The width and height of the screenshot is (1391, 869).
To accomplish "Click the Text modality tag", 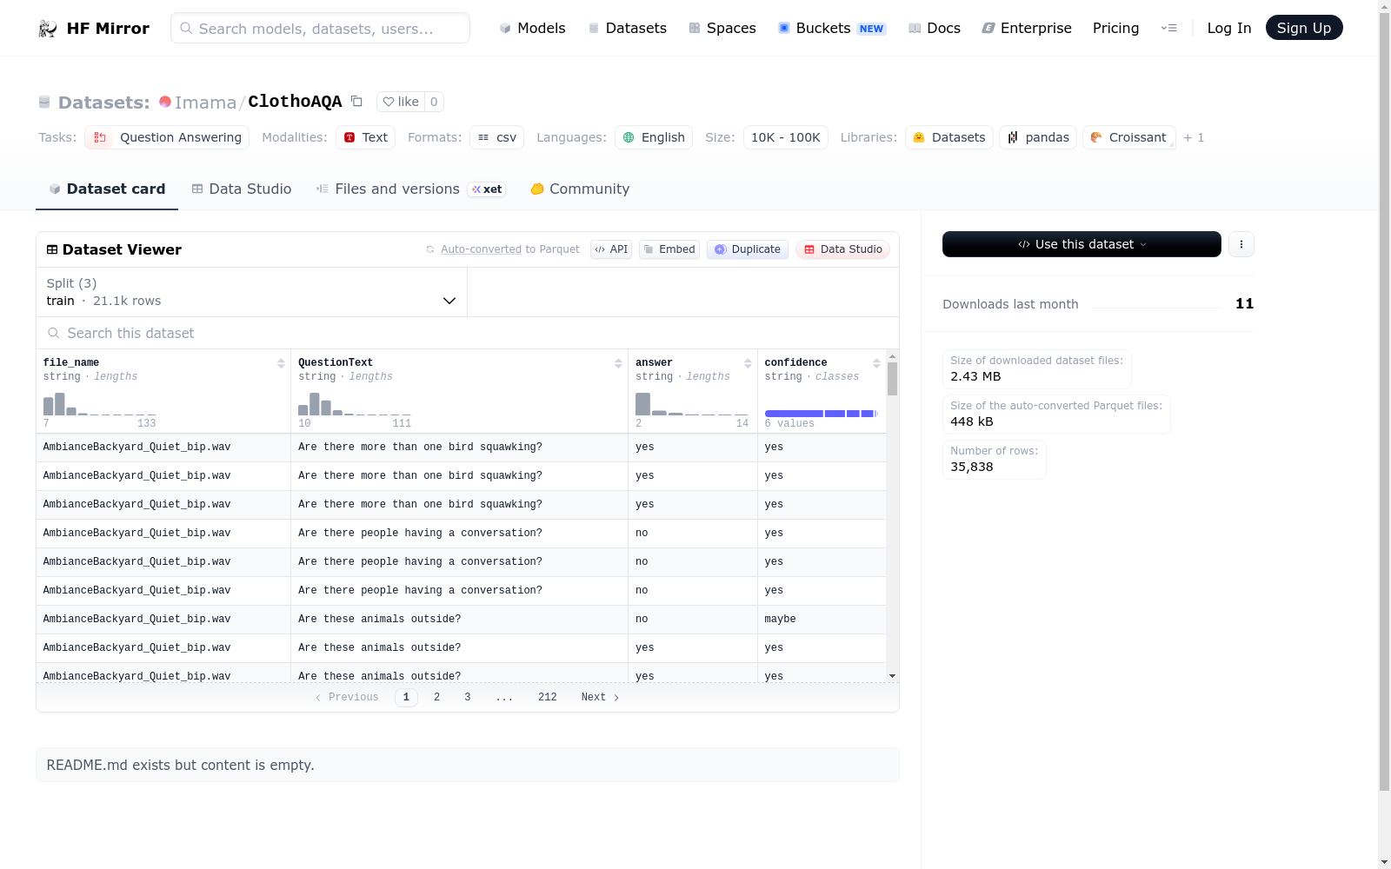I will coord(366,137).
